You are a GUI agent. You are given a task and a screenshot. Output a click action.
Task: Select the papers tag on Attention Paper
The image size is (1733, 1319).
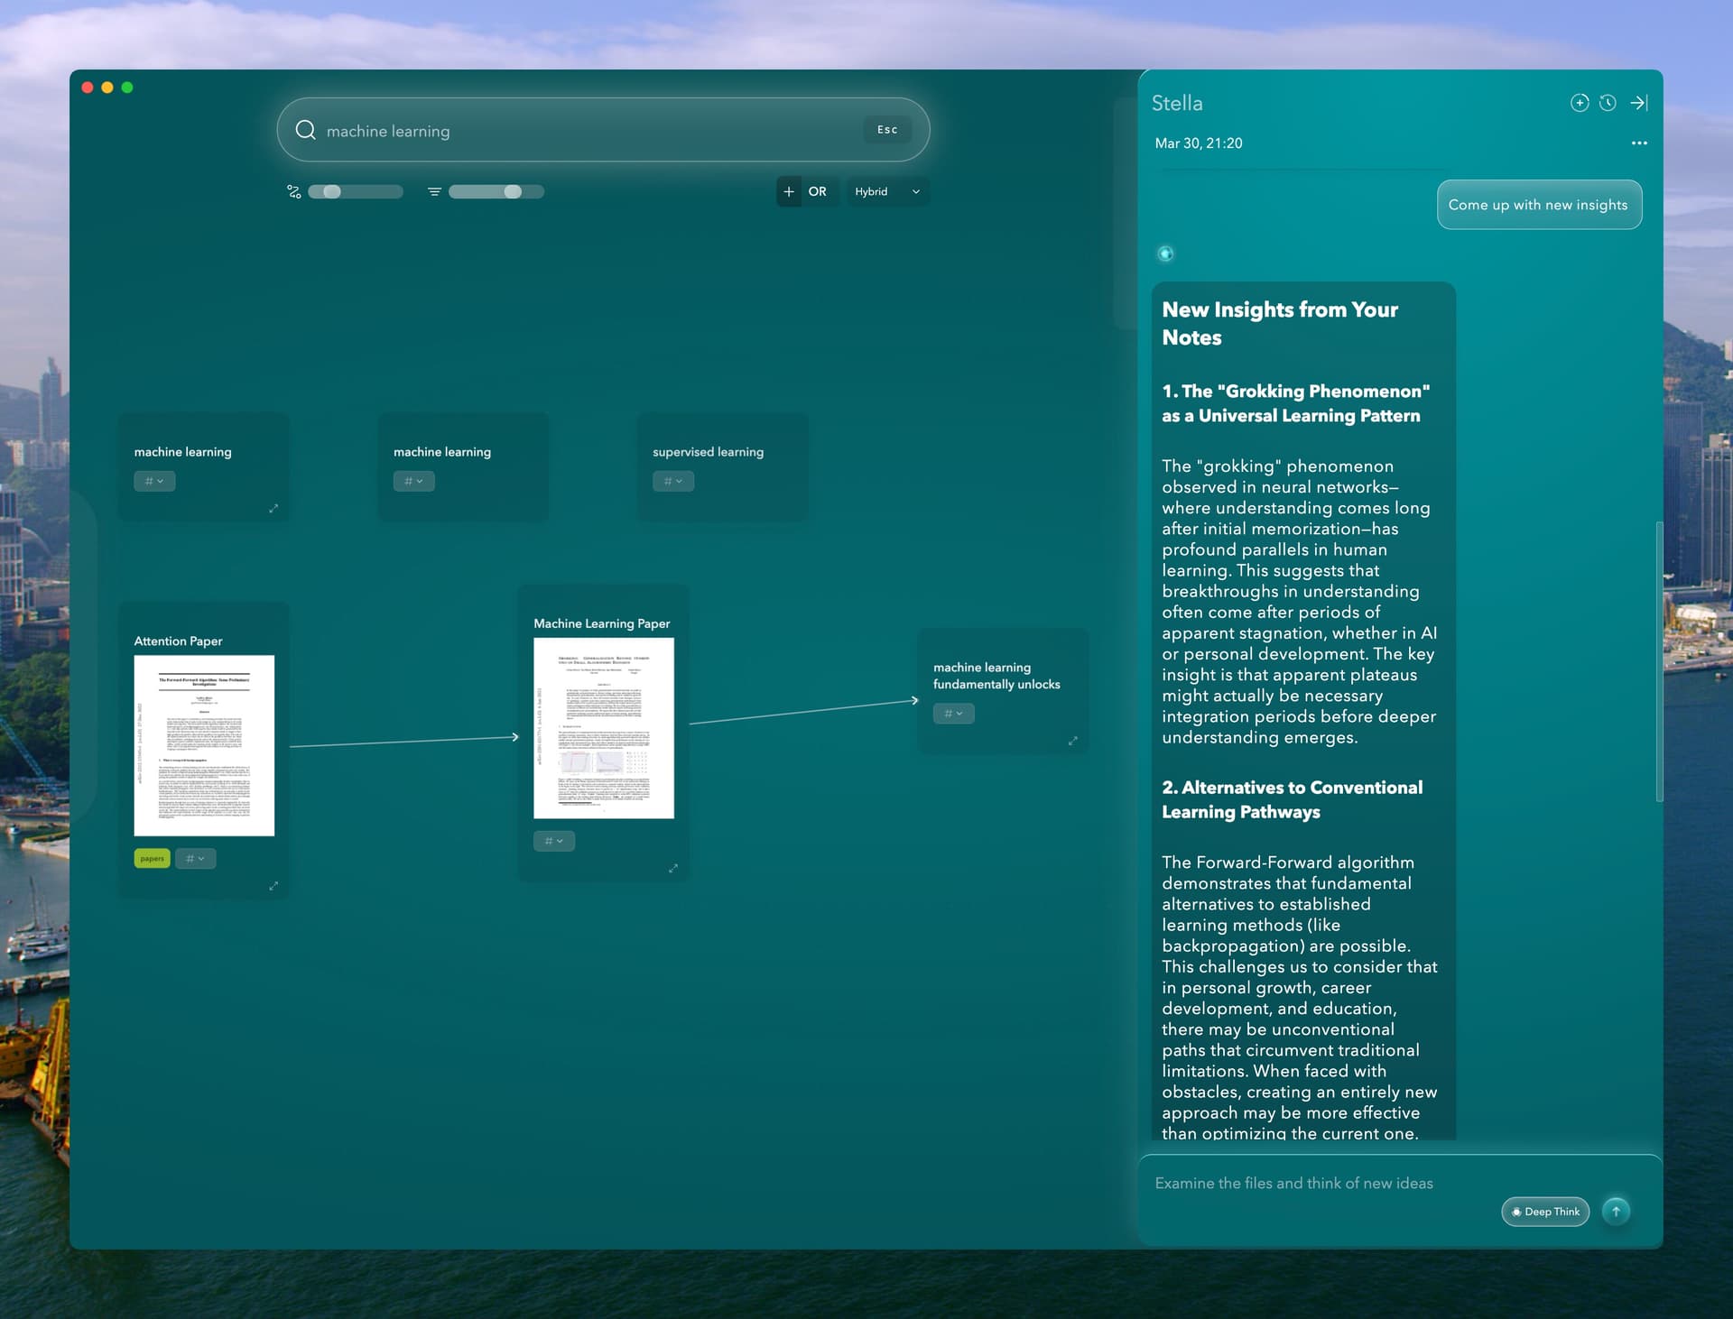click(x=152, y=858)
